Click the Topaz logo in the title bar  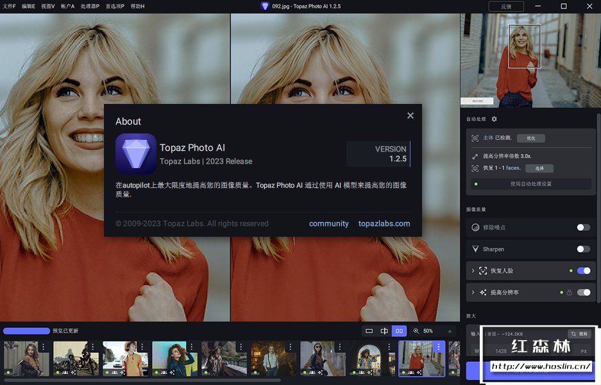[265, 6]
